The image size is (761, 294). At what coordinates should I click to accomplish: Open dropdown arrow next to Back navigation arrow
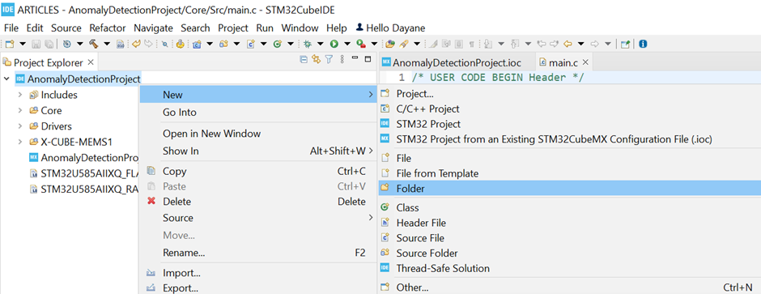click(x=580, y=44)
